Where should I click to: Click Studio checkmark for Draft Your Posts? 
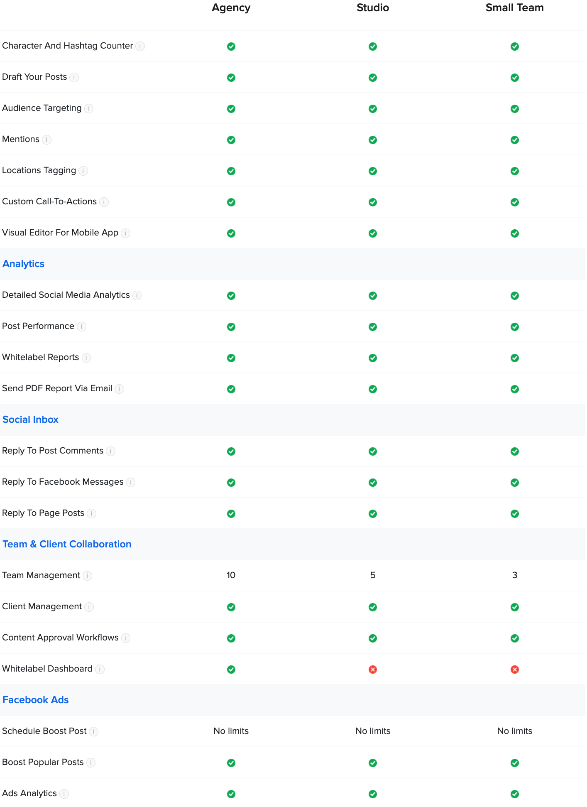coord(373,78)
